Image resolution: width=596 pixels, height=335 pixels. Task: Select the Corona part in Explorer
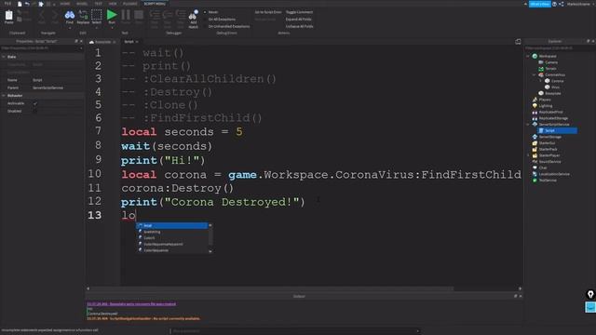554,81
